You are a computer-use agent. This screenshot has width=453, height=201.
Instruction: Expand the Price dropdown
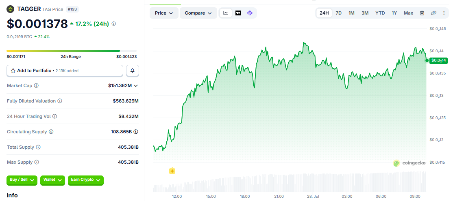click(x=164, y=13)
